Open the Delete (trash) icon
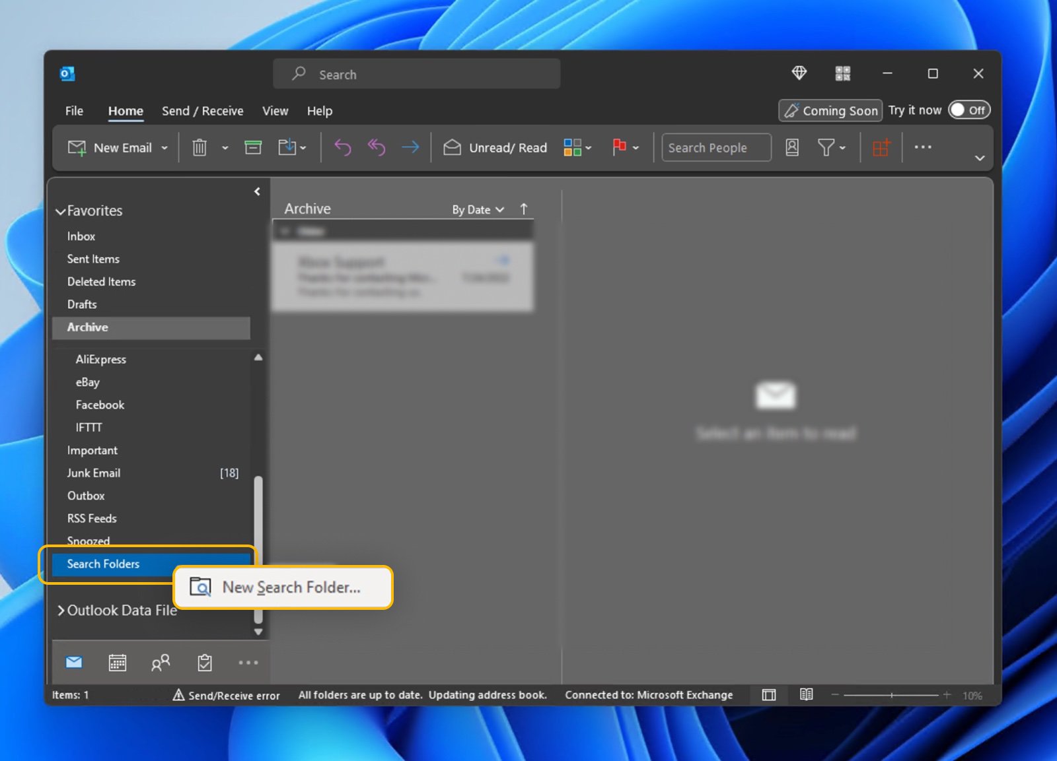This screenshot has height=761, width=1057. pyautogui.click(x=200, y=147)
